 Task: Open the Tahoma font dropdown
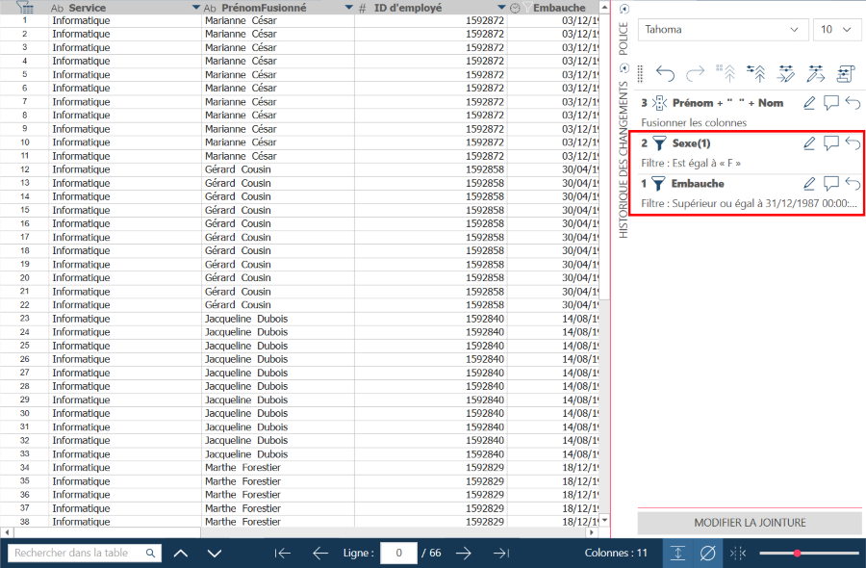(x=723, y=30)
